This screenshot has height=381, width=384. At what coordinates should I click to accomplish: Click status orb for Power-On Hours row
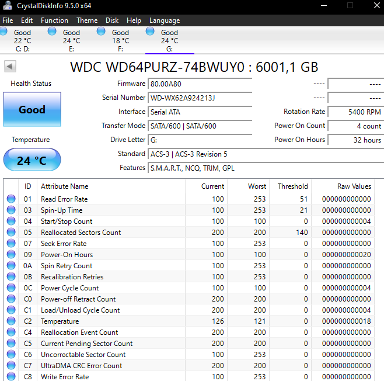11,254
